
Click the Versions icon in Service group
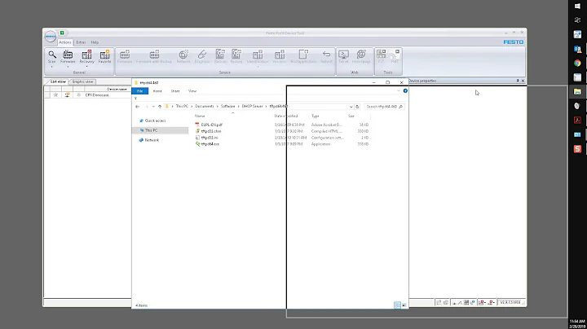pyautogui.click(x=280, y=56)
